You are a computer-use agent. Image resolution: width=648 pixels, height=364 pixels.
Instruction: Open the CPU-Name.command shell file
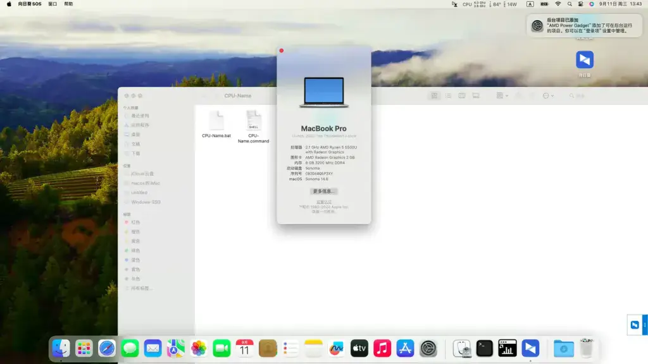pyautogui.click(x=253, y=126)
